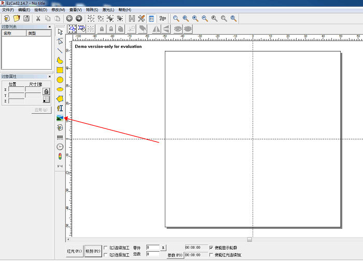
Task: Open the 文件(F) menu
Action: point(8,10)
